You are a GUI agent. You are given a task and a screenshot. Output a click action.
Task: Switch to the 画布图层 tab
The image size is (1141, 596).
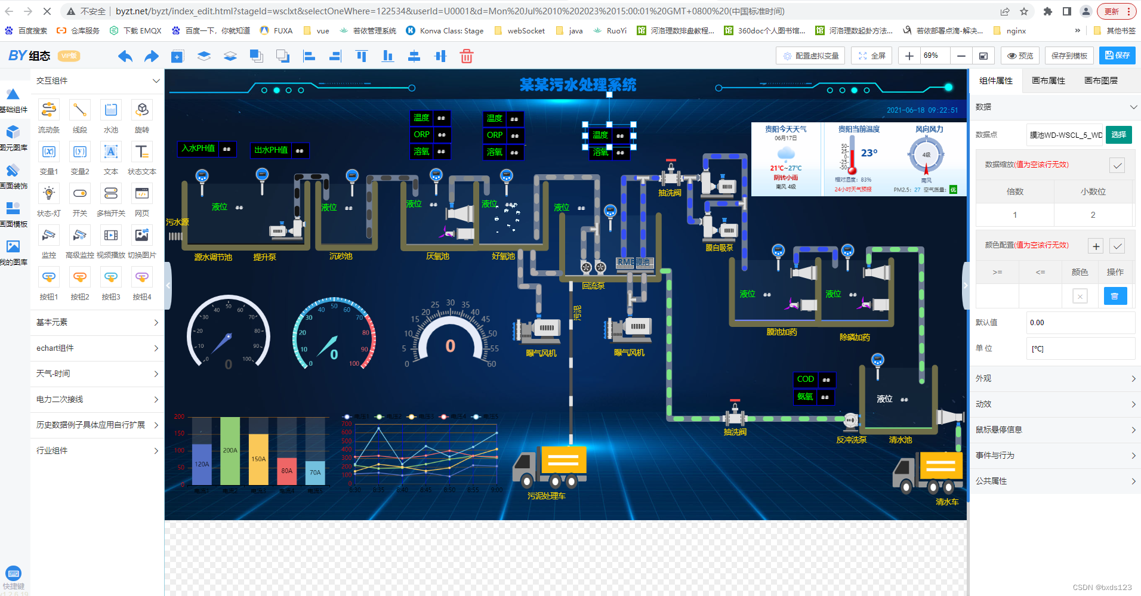1101,81
